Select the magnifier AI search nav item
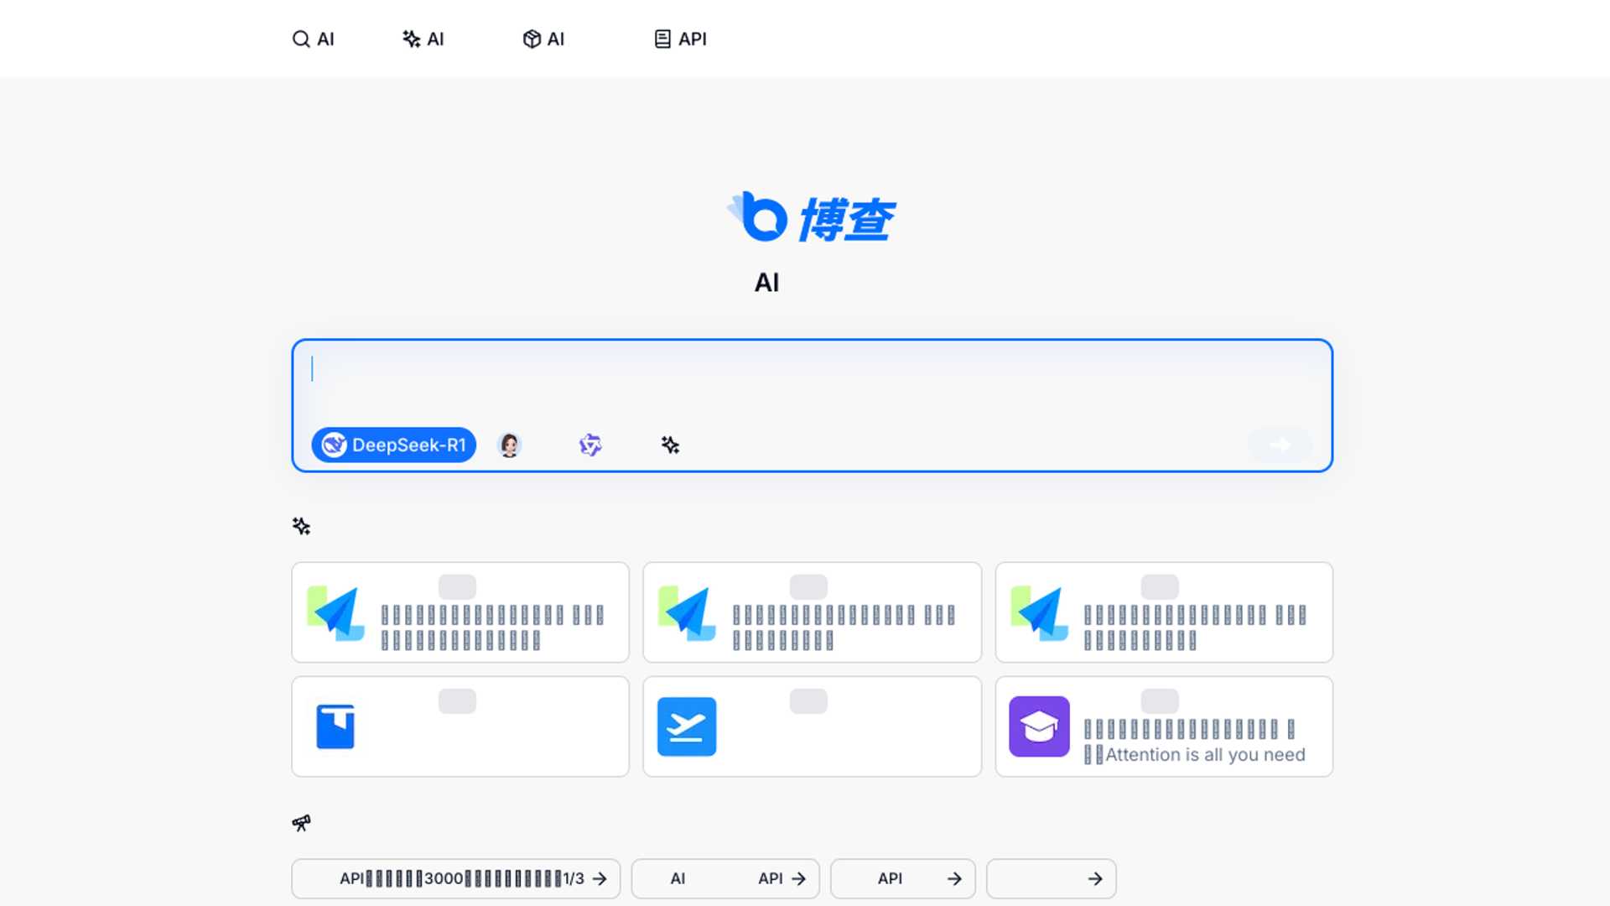 pos(314,39)
